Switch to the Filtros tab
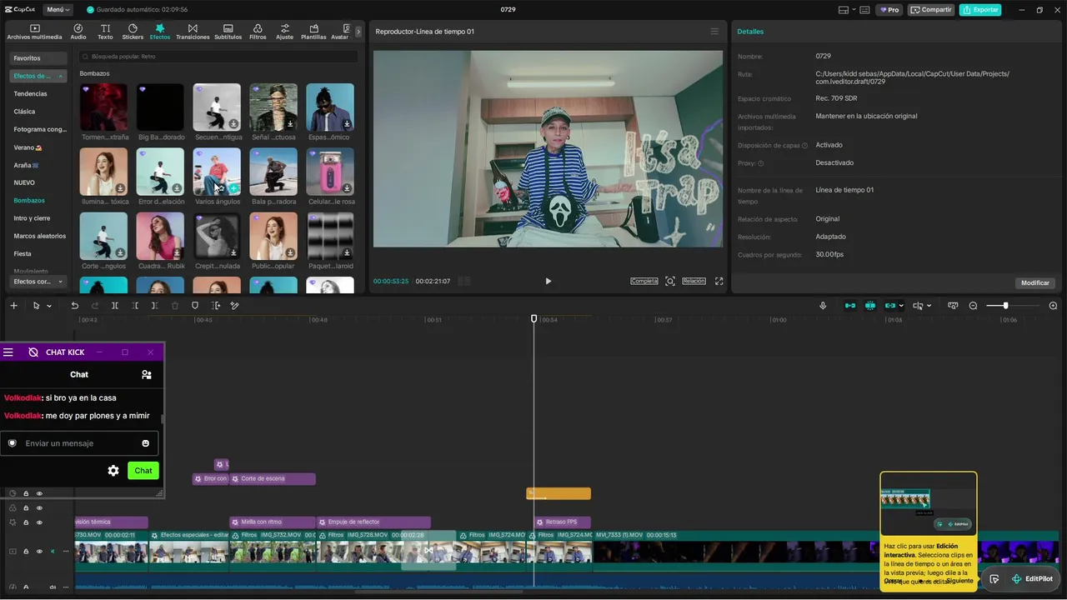This screenshot has width=1067, height=600. coord(258,32)
